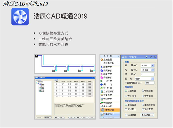This screenshot has width=173, height=128.
Task: Click the 干管距墙距离(mm) input field
Action: point(150,83)
